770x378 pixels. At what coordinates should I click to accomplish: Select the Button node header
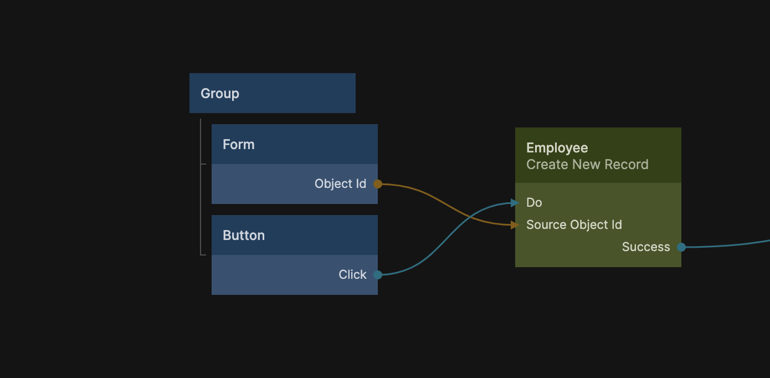[x=294, y=235]
